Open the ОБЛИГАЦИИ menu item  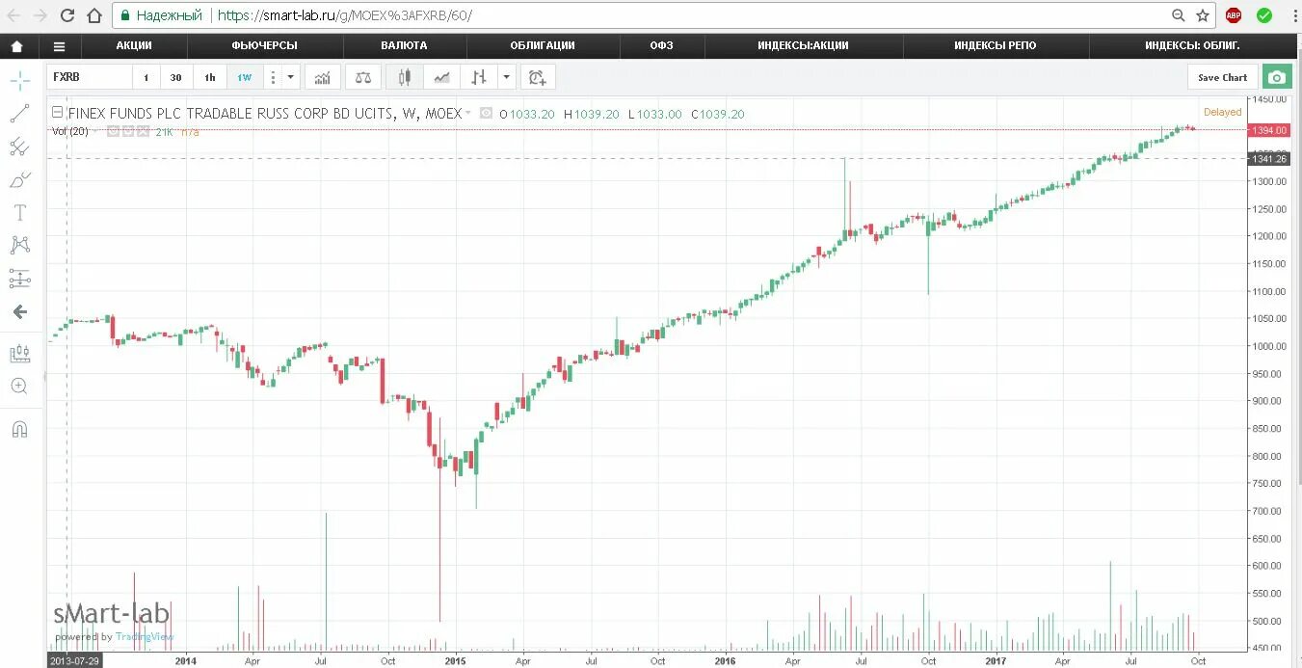[543, 45]
